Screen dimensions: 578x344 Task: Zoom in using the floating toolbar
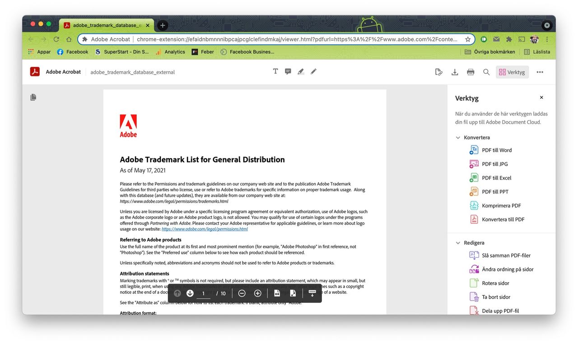pyautogui.click(x=257, y=293)
